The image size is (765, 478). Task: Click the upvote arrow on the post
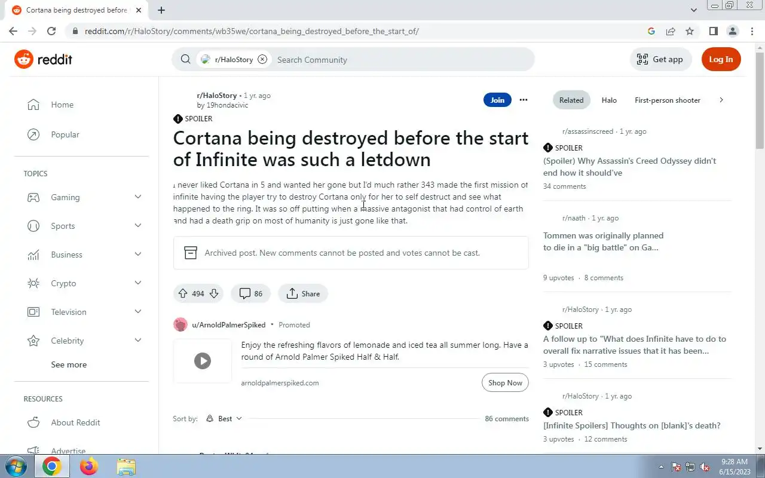click(183, 293)
